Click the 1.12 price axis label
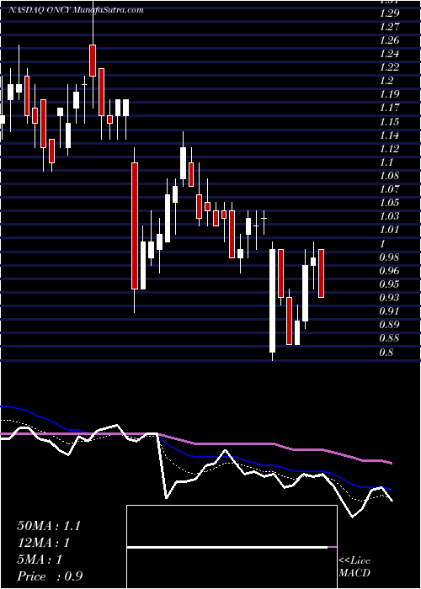 (x=389, y=149)
